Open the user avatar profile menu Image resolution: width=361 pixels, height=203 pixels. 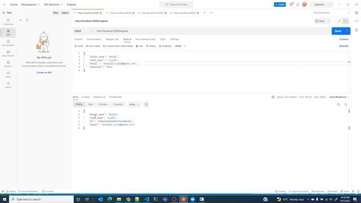pos(305,5)
